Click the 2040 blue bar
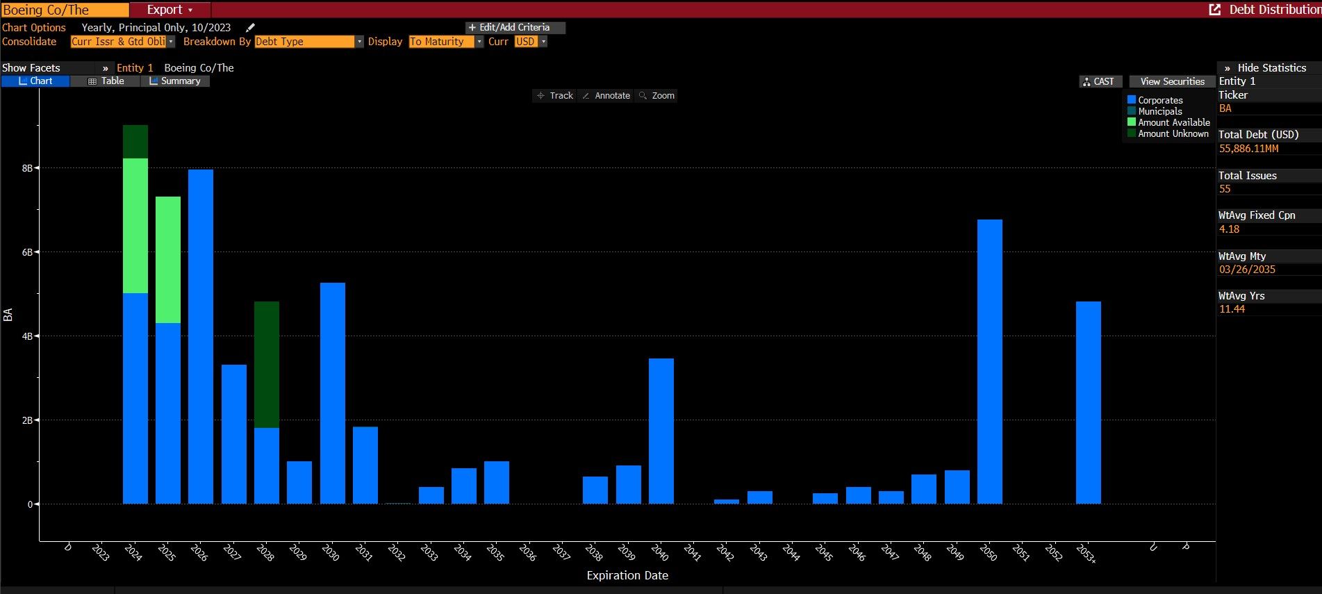The width and height of the screenshot is (1322, 594). 661,431
